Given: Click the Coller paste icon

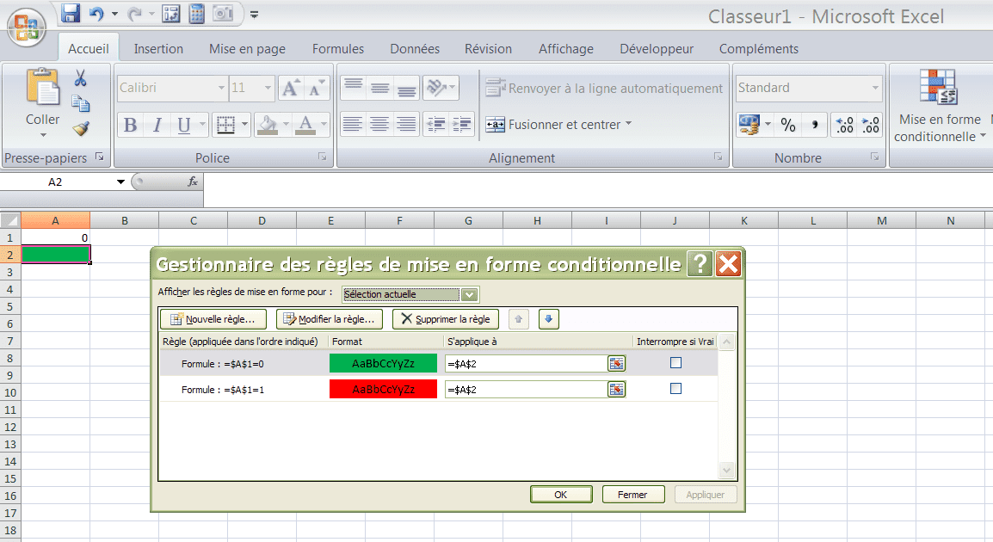Looking at the screenshot, I should click(x=42, y=87).
